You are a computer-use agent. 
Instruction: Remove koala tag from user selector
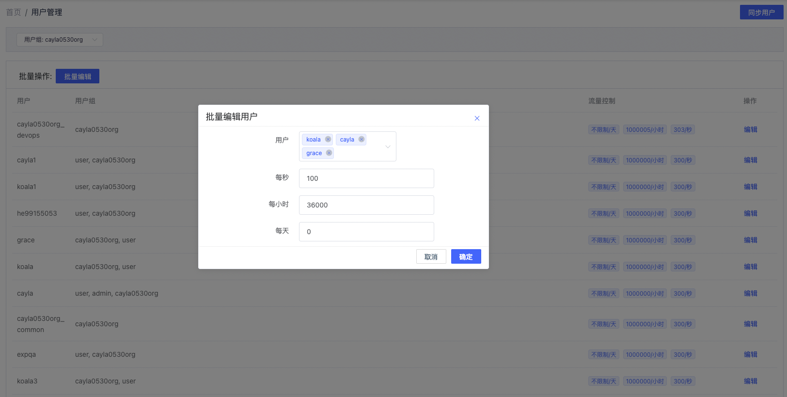point(328,139)
